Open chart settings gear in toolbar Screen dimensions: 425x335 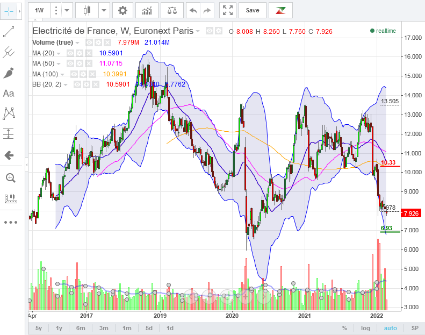pyautogui.click(x=123, y=10)
